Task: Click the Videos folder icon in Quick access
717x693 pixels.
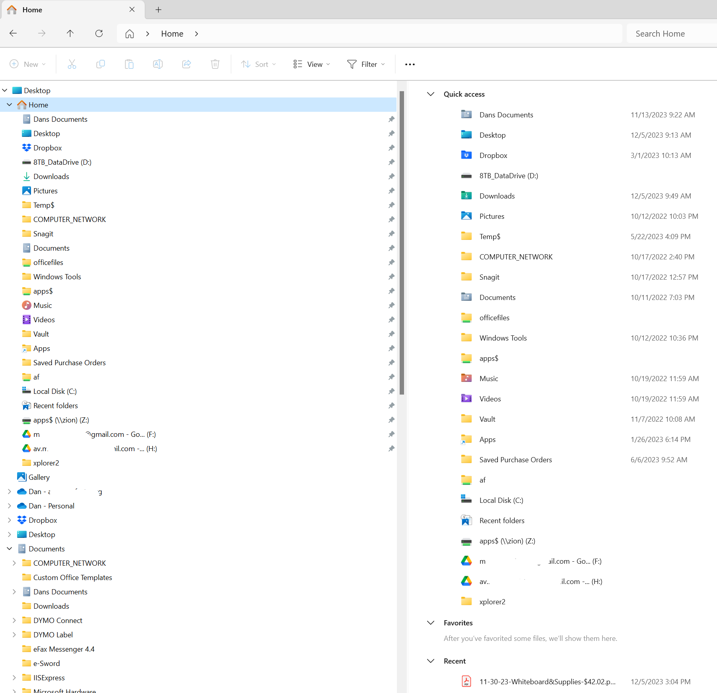Action: coord(466,399)
